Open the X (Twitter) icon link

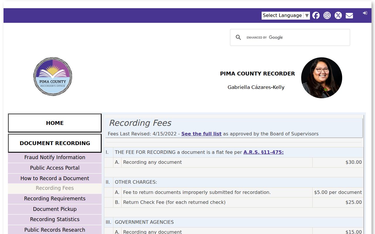[338, 16]
